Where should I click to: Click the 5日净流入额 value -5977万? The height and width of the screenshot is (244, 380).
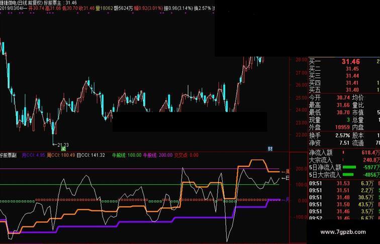point(371,167)
